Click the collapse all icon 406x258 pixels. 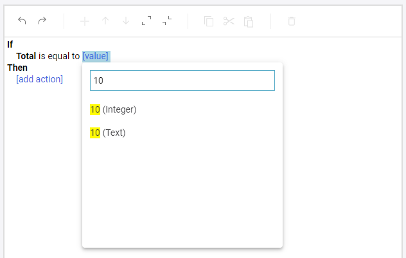[167, 21]
